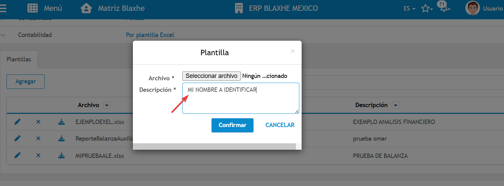The width and height of the screenshot is (504, 186).
Task: Open the Archivo column filter dropdown
Action: [107, 105]
